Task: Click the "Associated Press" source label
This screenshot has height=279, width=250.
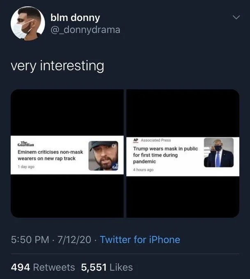Action: tap(156, 140)
